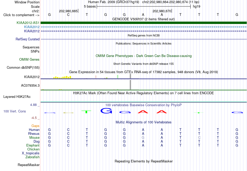Screen dimensions: 247x171
Task: Click the Short Genetic Variants dbSNP title
Action: pyautogui.click(x=144, y=64)
